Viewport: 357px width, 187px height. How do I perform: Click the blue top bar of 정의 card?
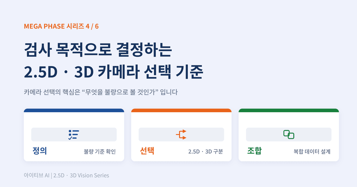pyautogui.click(x=74, y=110)
